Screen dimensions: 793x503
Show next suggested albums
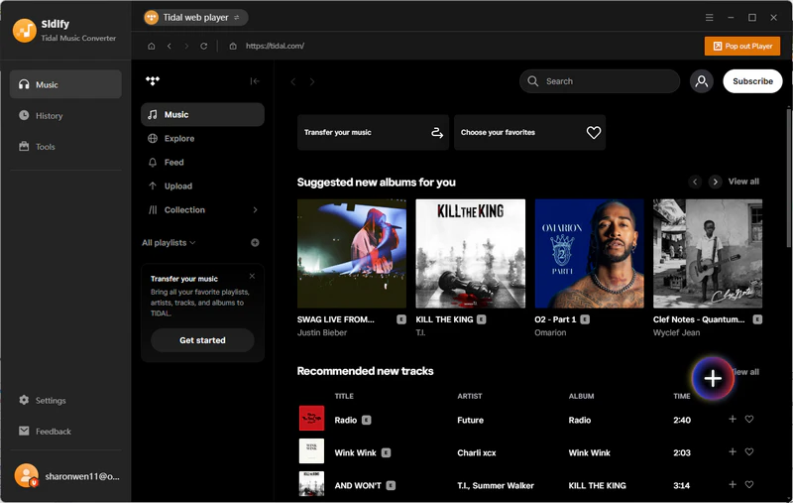tap(715, 182)
